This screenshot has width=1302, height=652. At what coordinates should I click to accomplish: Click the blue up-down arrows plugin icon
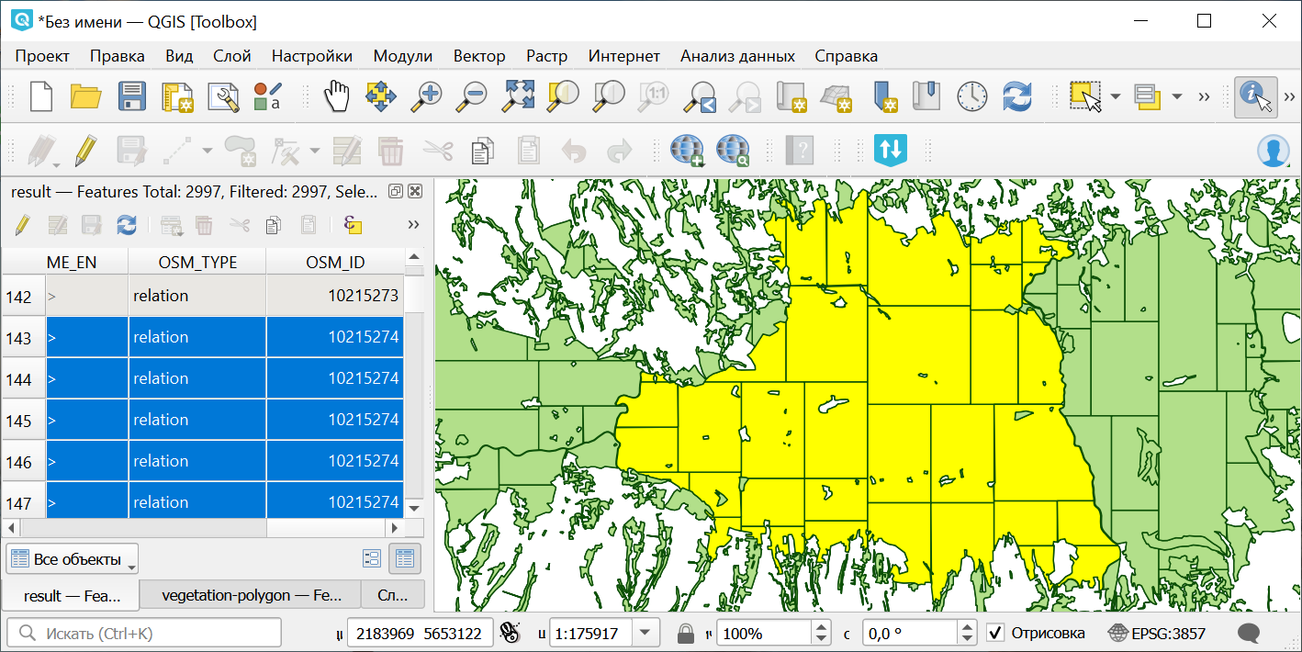coord(891,151)
